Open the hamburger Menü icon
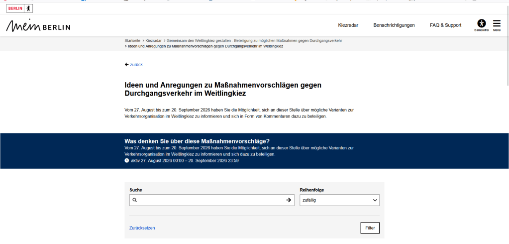 [497, 25]
